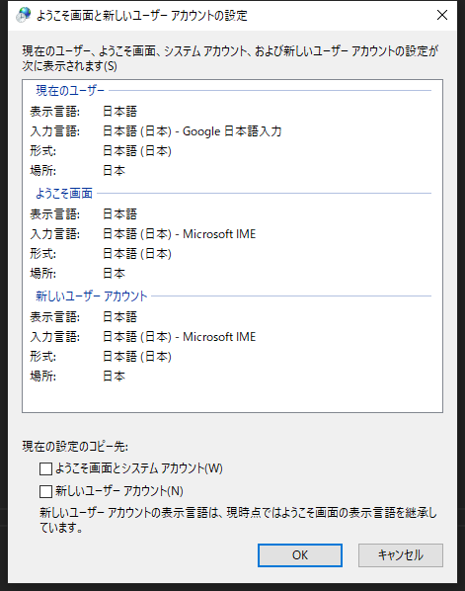Click the 現在の設定のコピー先 label
Screen dimensions: 465x591
[x=75, y=447]
